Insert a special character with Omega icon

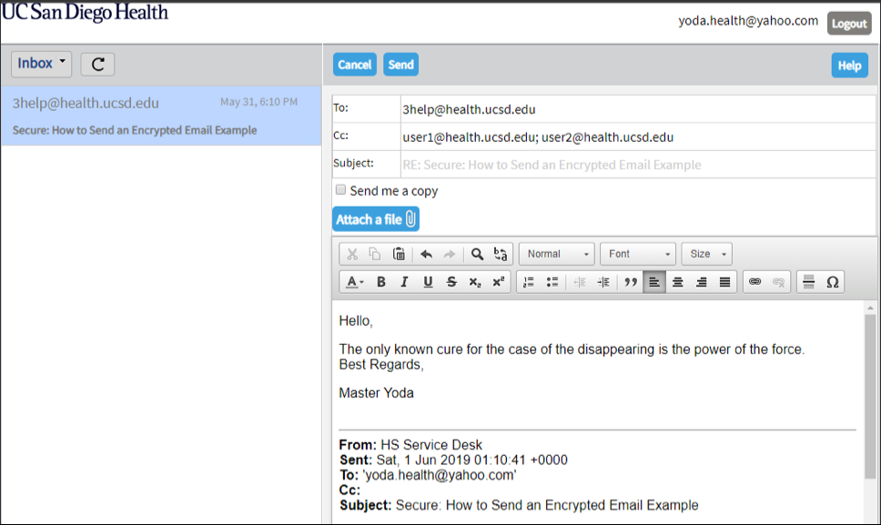pos(832,282)
